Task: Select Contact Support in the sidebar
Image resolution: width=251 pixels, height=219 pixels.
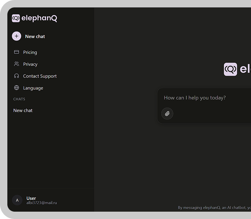Action: (40, 76)
